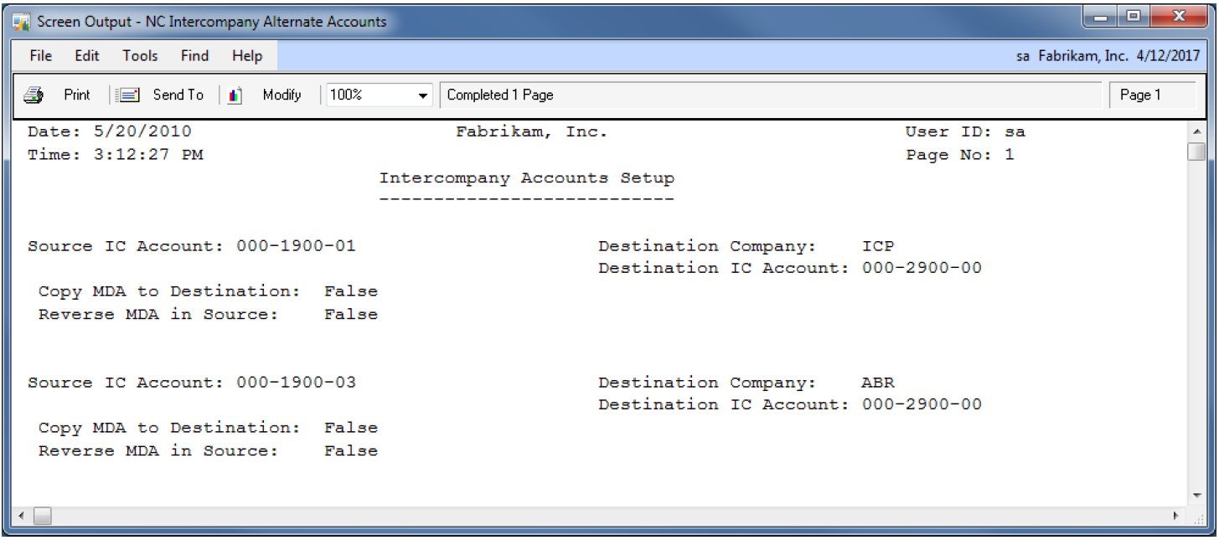Open the Edit menu
Viewport: 1219px width, 540px height.
pyautogui.click(x=87, y=56)
